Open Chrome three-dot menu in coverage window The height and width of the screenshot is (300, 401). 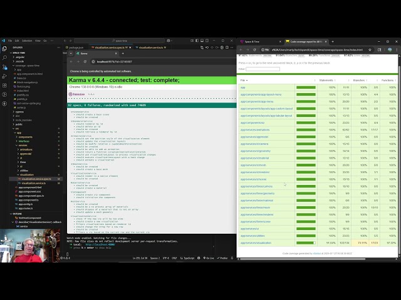tap(397, 50)
